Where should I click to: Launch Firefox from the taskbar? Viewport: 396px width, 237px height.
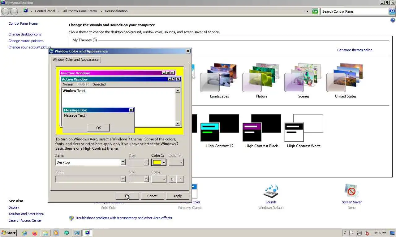(x=35, y=233)
